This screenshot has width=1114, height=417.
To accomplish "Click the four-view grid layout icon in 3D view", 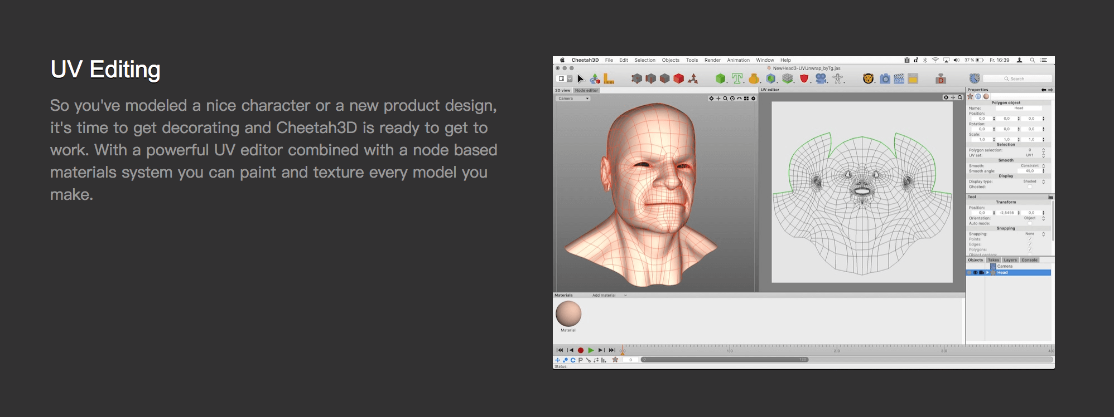I will pyautogui.click(x=746, y=99).
